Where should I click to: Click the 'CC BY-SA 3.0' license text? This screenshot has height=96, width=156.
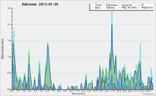tap(148, 94)
